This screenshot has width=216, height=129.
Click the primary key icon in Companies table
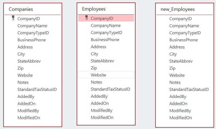tap(13, 18)
